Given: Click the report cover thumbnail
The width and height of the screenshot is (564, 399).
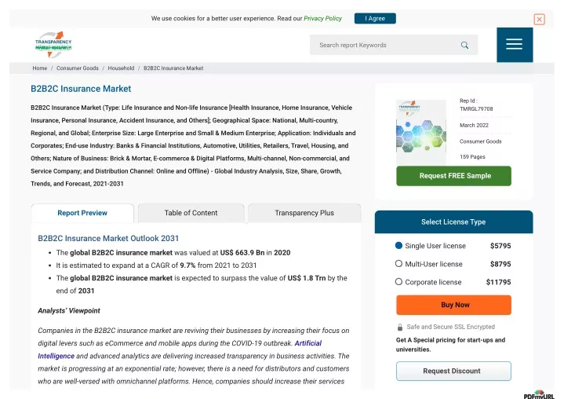Looking at the screenshot, I should point(420,132).
